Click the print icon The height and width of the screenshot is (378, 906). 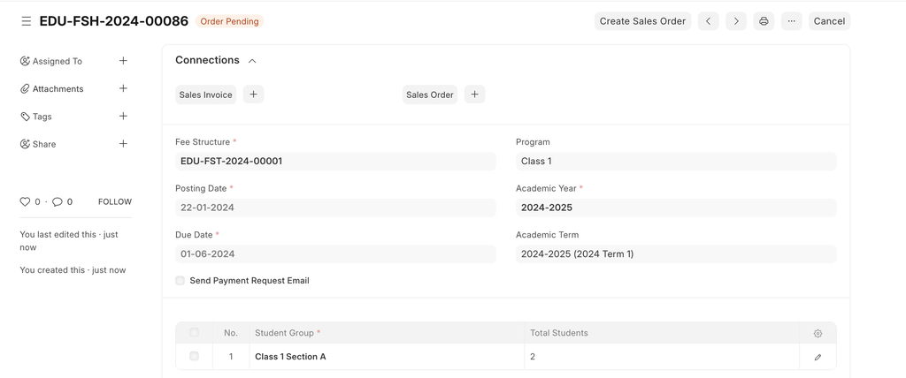point(764,21)
